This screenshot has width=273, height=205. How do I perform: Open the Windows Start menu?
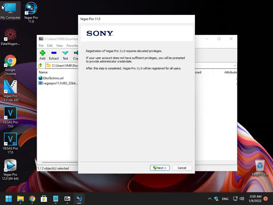coord(9,199)
